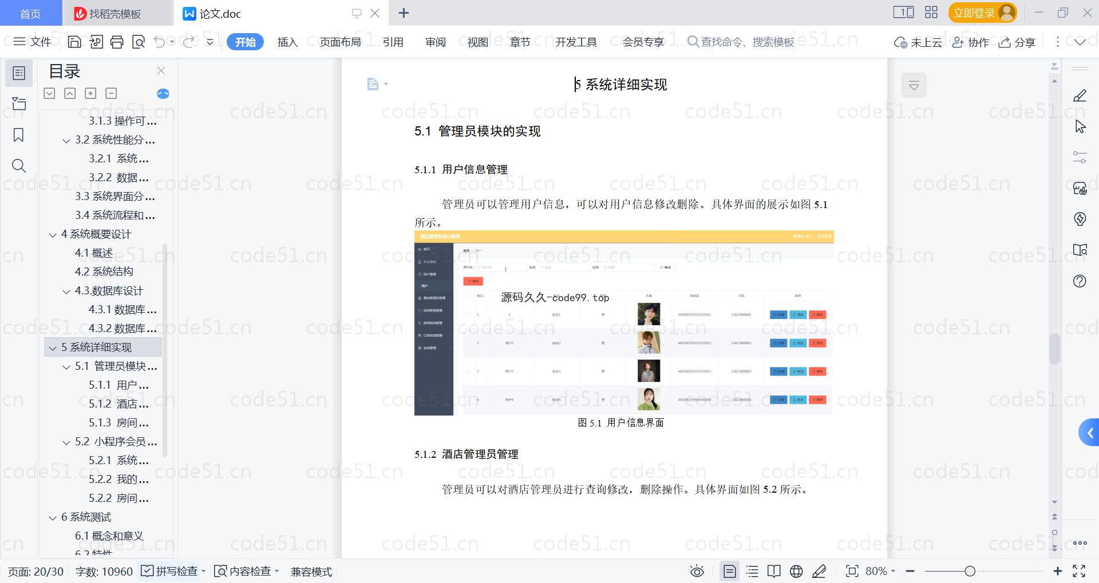This screenshot has width=1099, height=583.
Task: Click the 立即登录 login button
Action: pos(982,13)
